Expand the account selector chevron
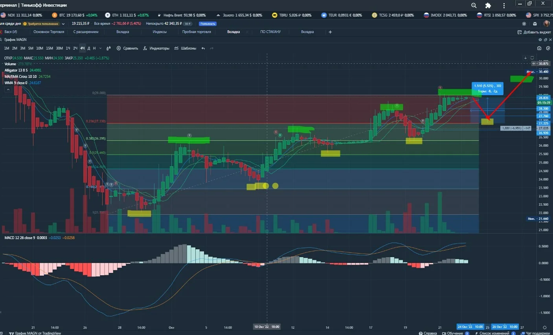 tap(63, 24)
